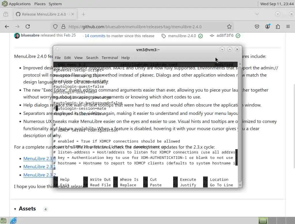Open the ad8f3f6 commit link
This screenshot has height=224, width=295.
225,35
